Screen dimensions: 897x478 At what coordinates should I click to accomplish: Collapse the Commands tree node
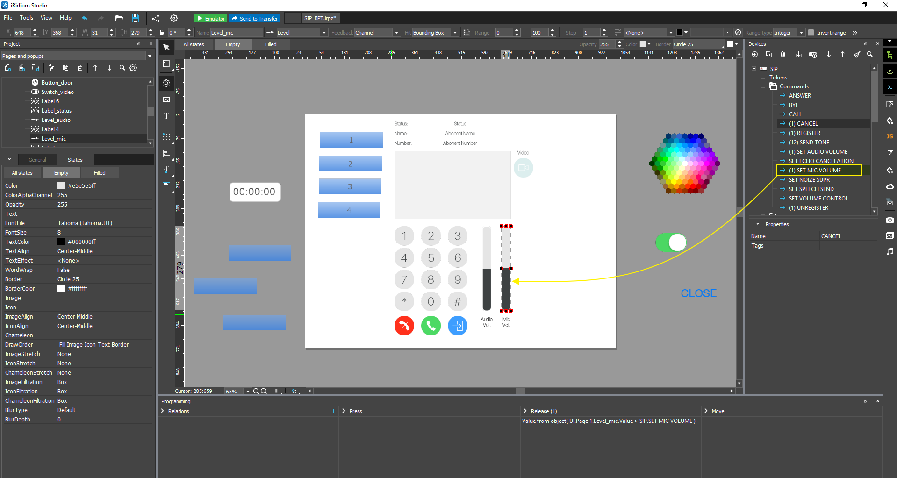point(763,86)
